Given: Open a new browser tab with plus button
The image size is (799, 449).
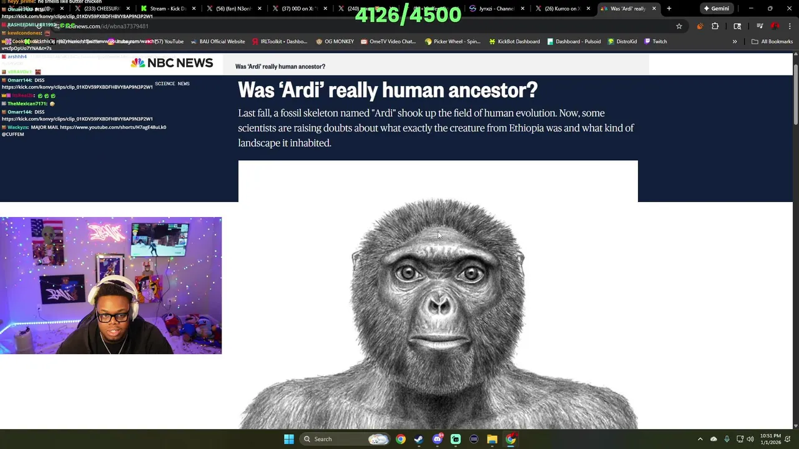Looking at the screenshot, I should coord(669,9).
